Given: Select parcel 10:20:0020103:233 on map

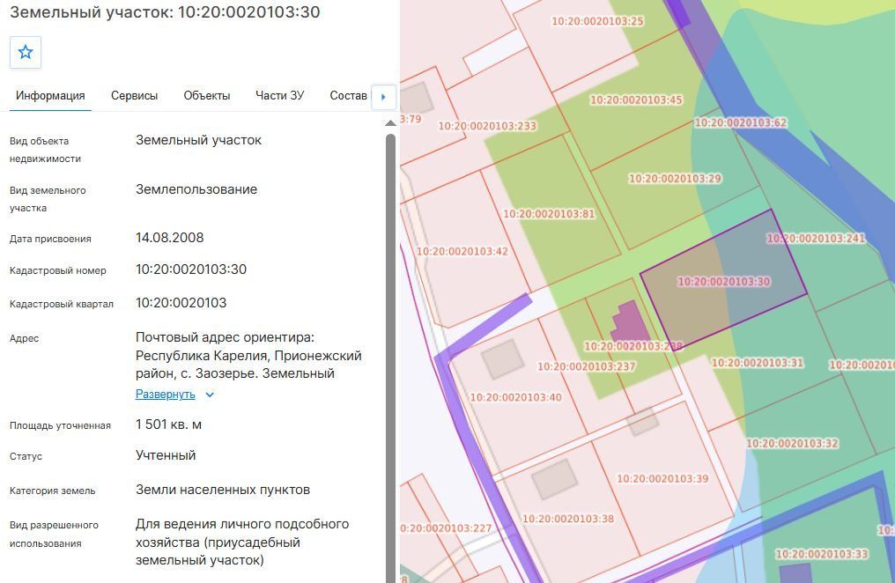Looking at the screenshot, I should pyautogui.click(x=487, y=127).
